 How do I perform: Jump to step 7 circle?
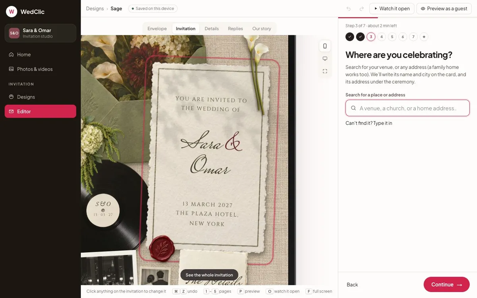point(413,37)
